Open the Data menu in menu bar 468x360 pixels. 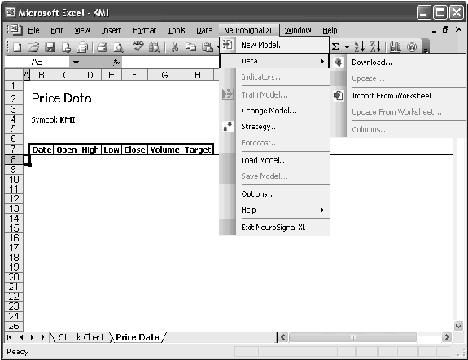pos(204,30)
